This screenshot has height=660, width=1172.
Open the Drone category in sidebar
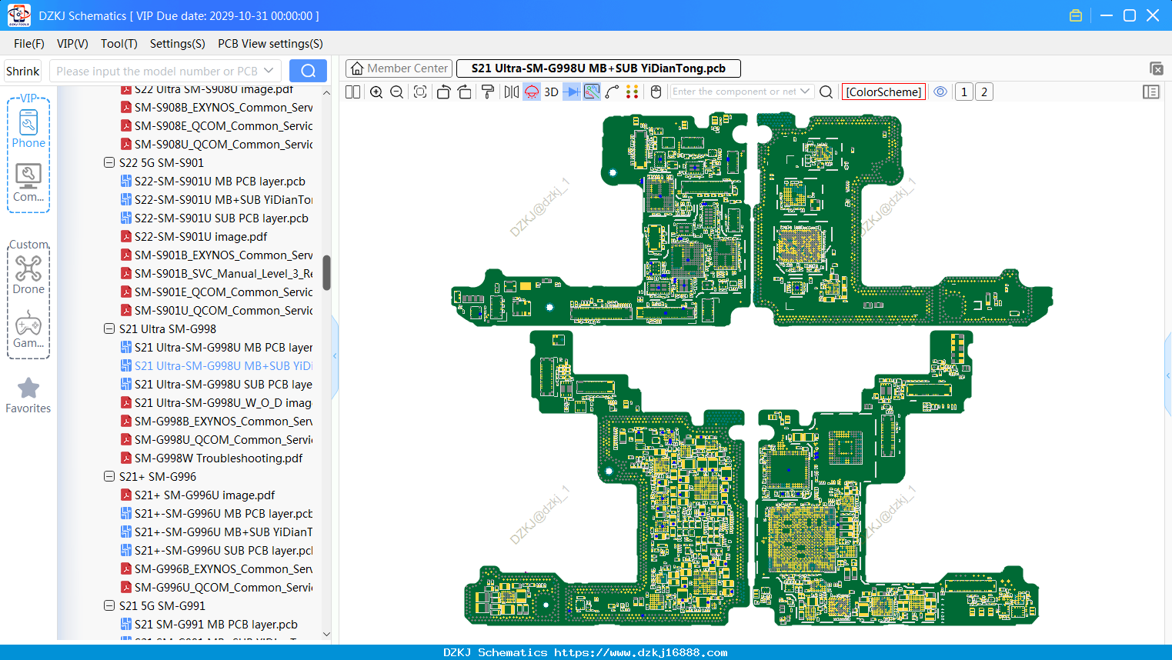28,275
